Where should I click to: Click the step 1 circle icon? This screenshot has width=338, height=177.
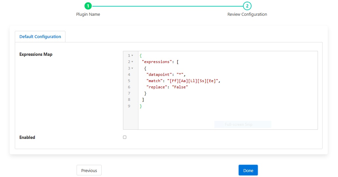click(88, 6)
